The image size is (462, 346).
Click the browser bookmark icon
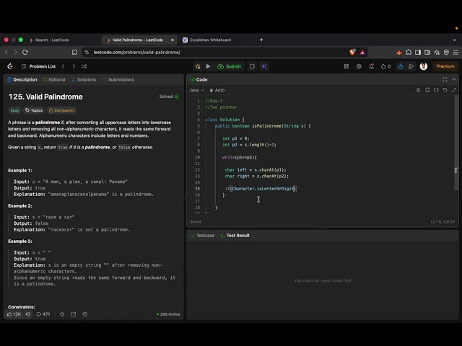coord(74,53)
